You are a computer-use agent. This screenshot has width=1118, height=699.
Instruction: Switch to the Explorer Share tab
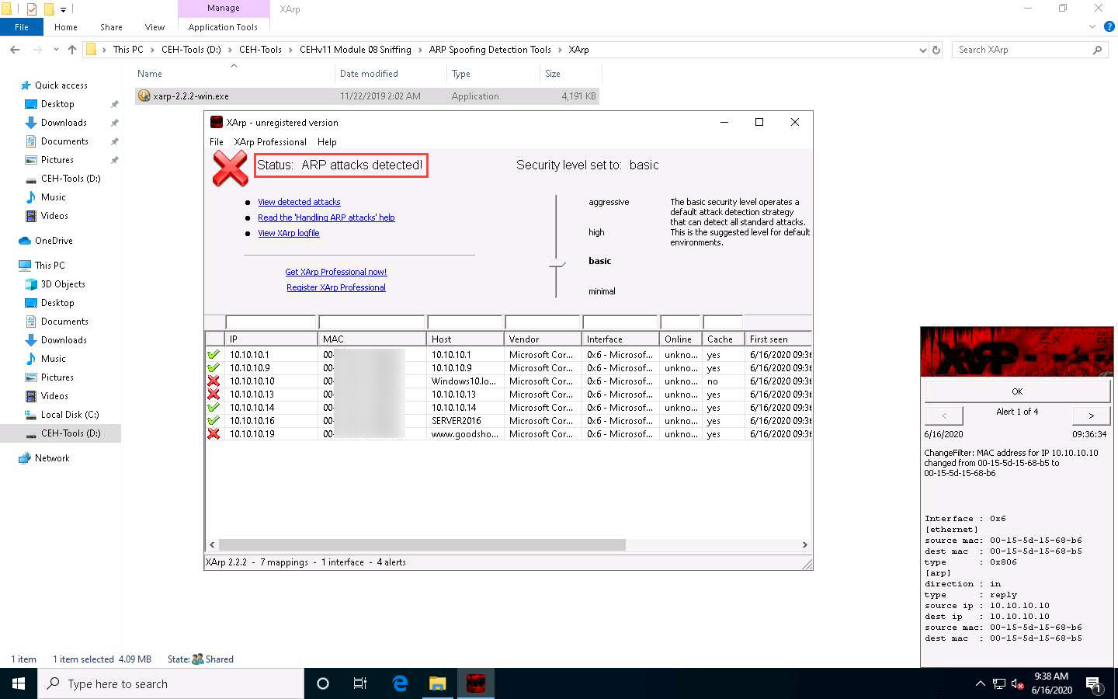pyautogui.click(x=111, y=27)
